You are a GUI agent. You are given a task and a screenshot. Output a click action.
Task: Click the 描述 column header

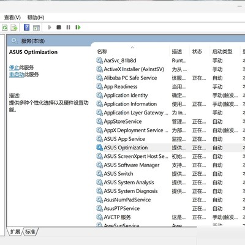(x=177, y=51)
